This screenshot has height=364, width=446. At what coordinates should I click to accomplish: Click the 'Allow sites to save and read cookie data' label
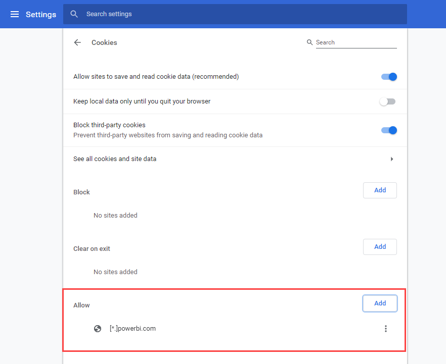pyautogui.click(x=156, y=76)
